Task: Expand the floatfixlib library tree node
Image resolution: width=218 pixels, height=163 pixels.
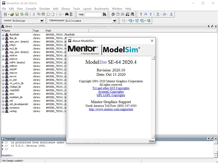Action: click(3, 34)
